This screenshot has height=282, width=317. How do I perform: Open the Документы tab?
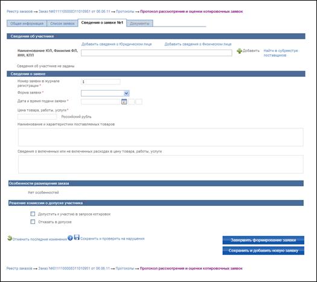[139, 24]
